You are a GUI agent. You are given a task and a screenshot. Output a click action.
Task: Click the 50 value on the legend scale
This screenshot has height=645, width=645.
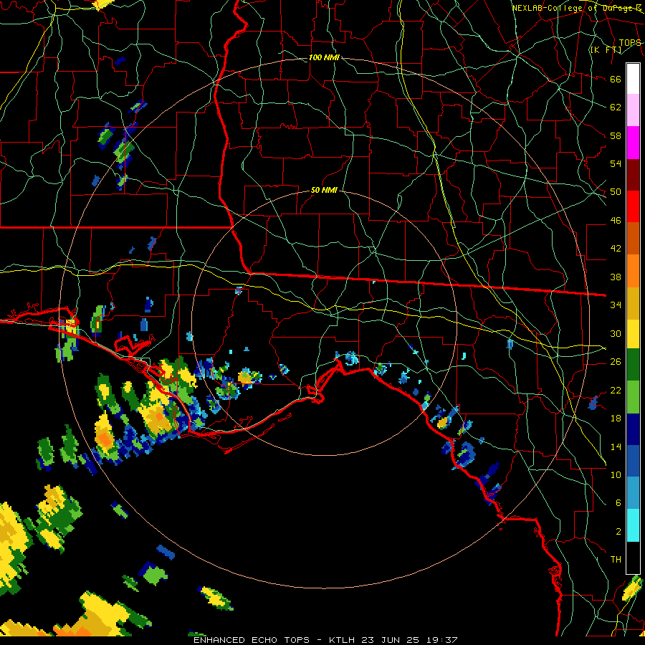(x=616, y=192)
